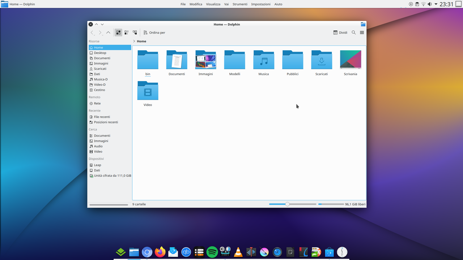Open Dati under Risorse in sidebar
Image resolution: width=463 pixels, height=260 pixels.
(110, 74)
